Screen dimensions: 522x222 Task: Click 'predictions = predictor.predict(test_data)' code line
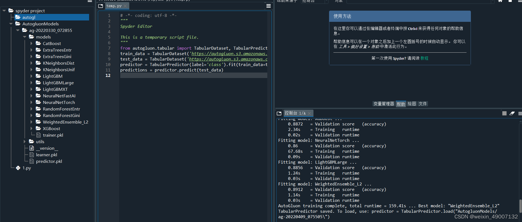click(x=172, y=70)
